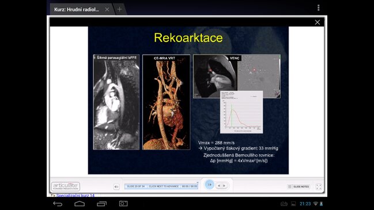Toggle fullscreen presentation view icon
The width and height of the screenshot is (374, 210).
point(319,186)
